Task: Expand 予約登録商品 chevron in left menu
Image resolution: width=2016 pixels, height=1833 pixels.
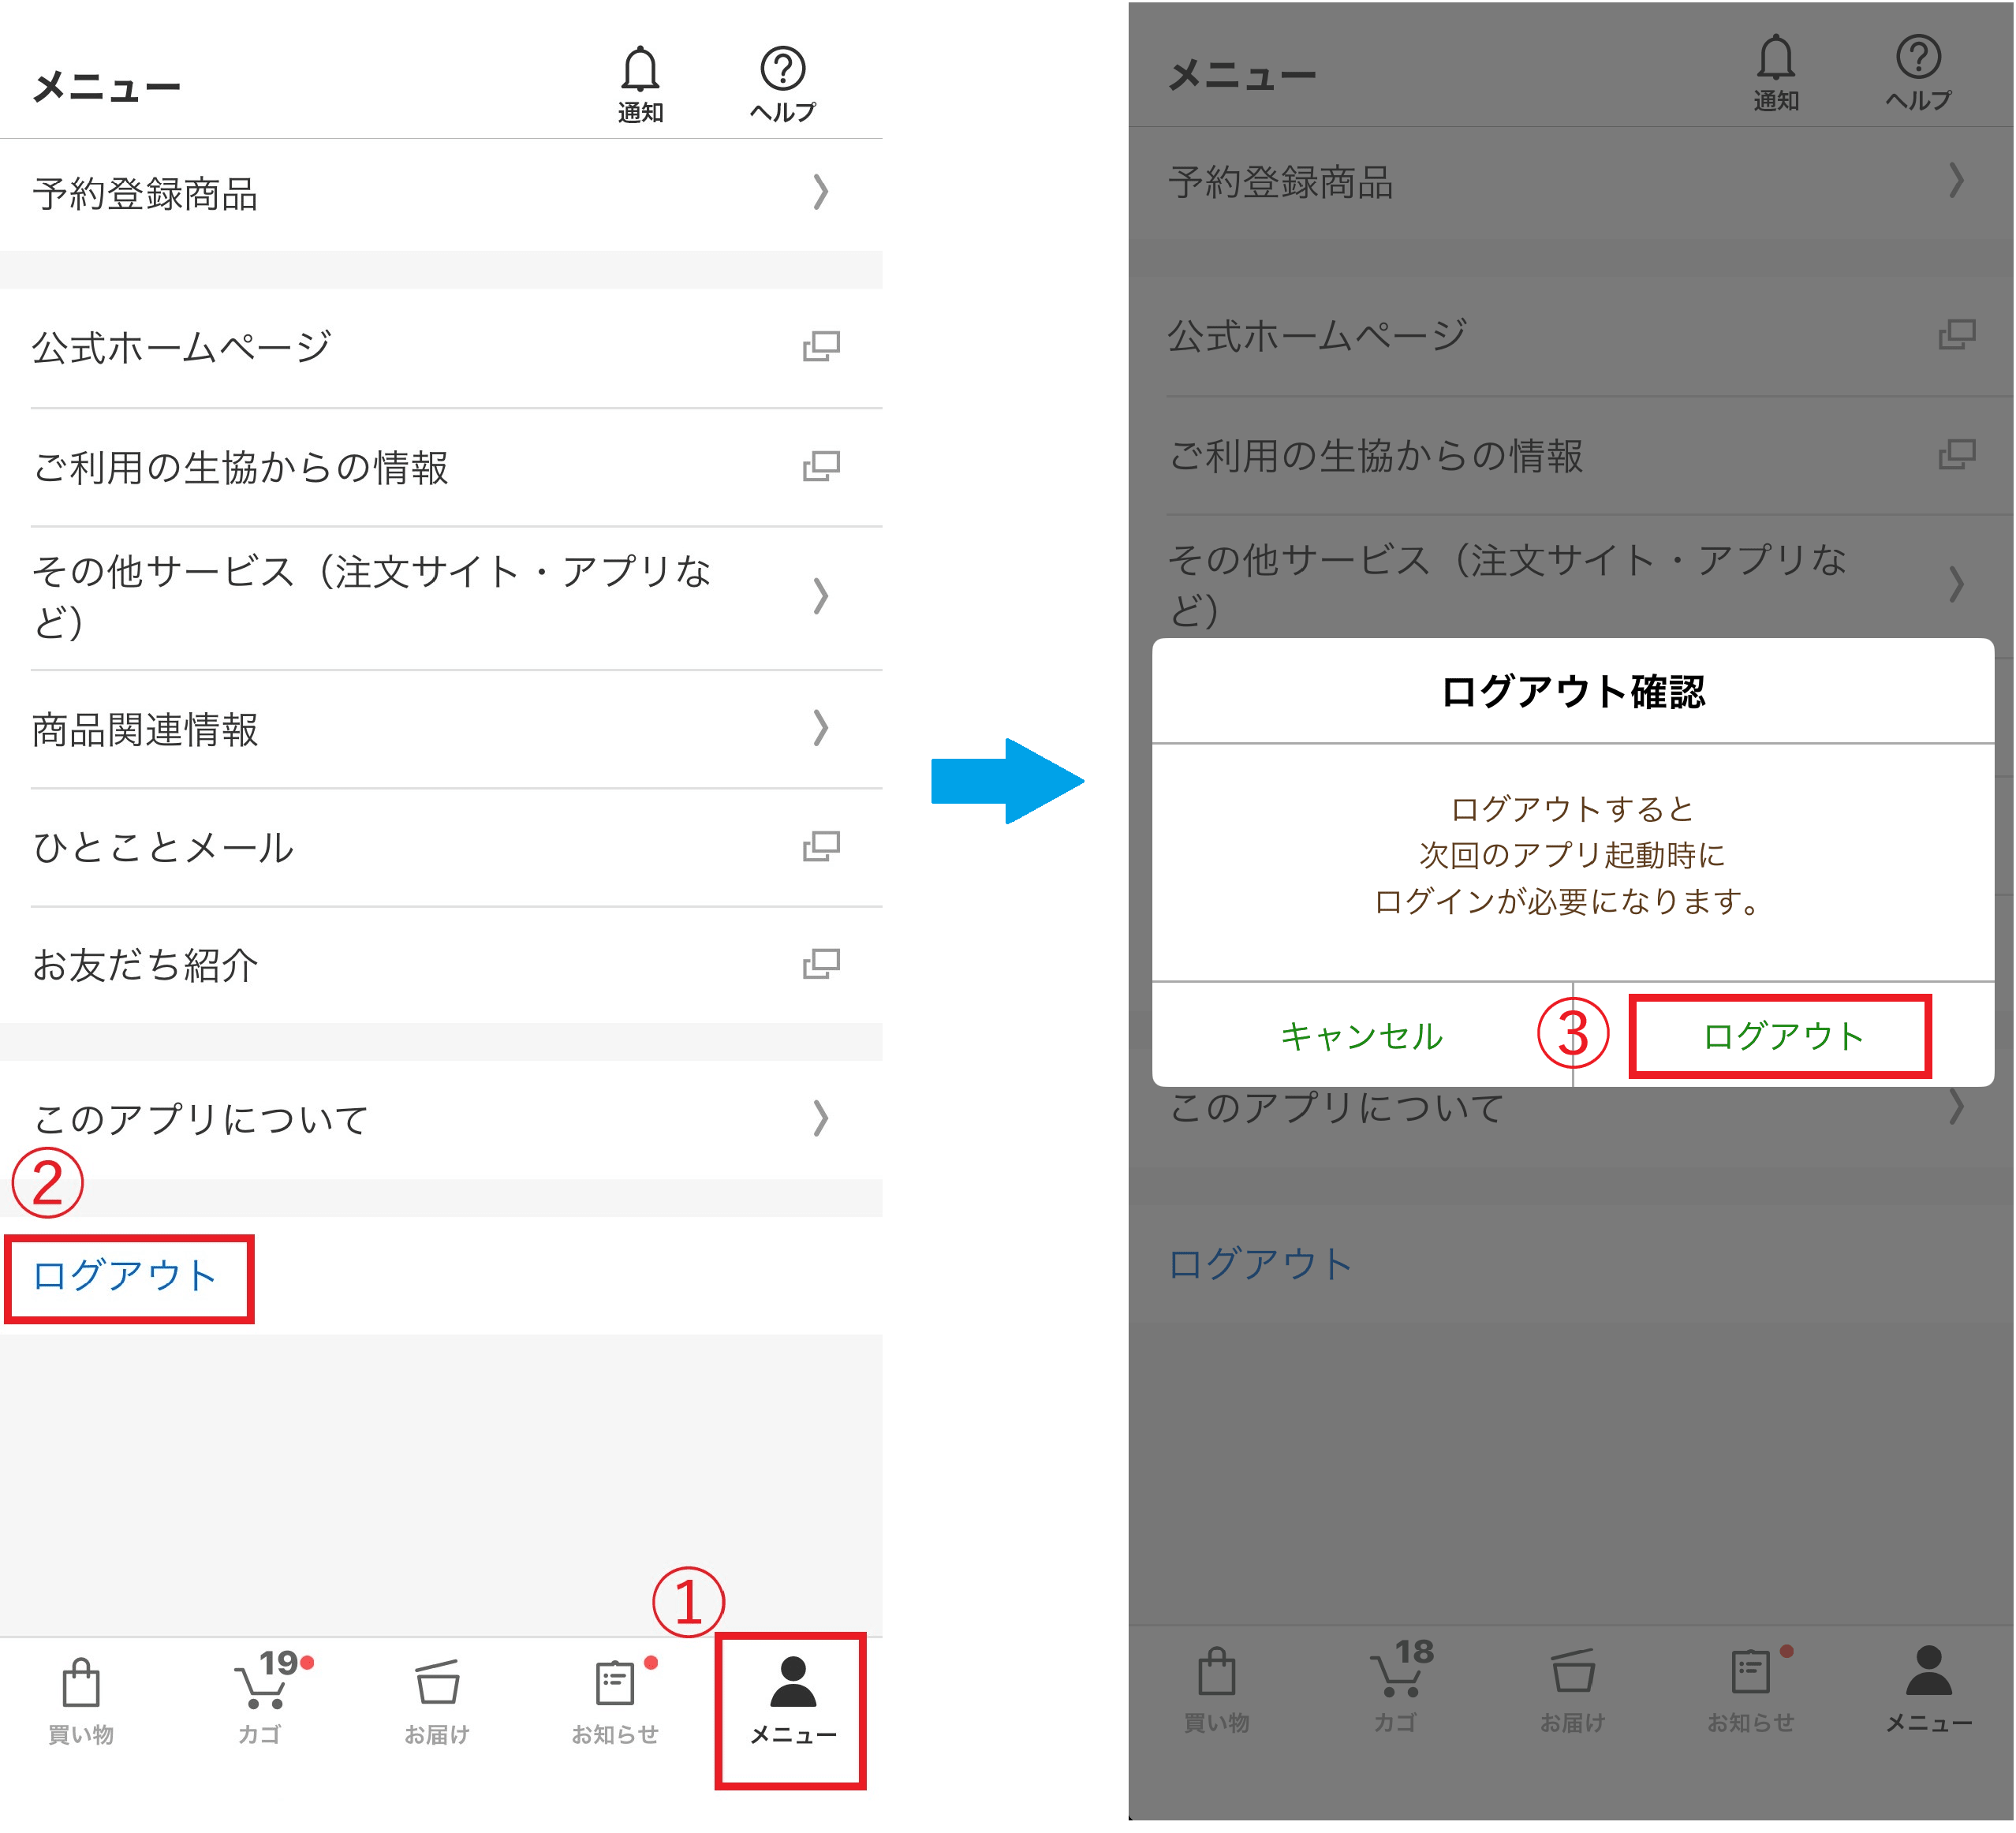Action: coord(820,192)
